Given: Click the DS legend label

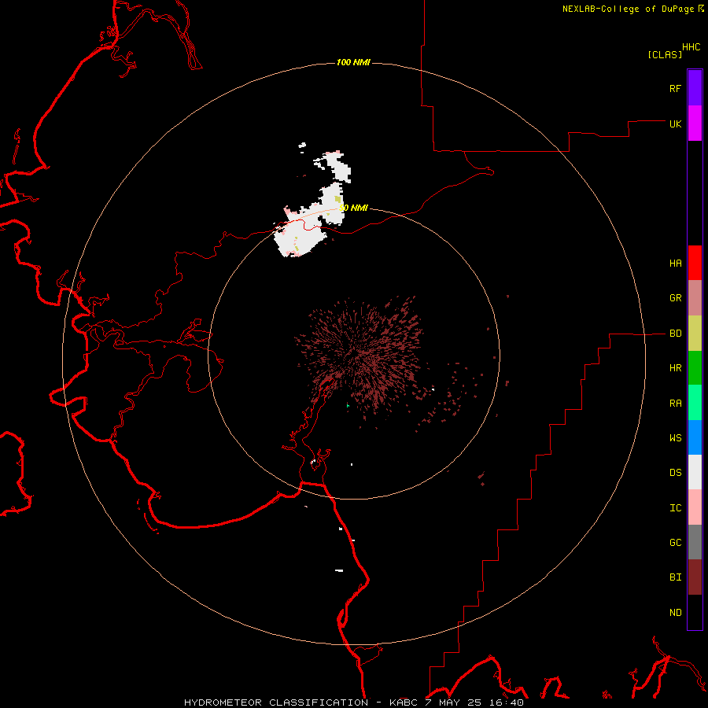Looking at the screenshot, I should pyautogui.click(x=675, y=473).
